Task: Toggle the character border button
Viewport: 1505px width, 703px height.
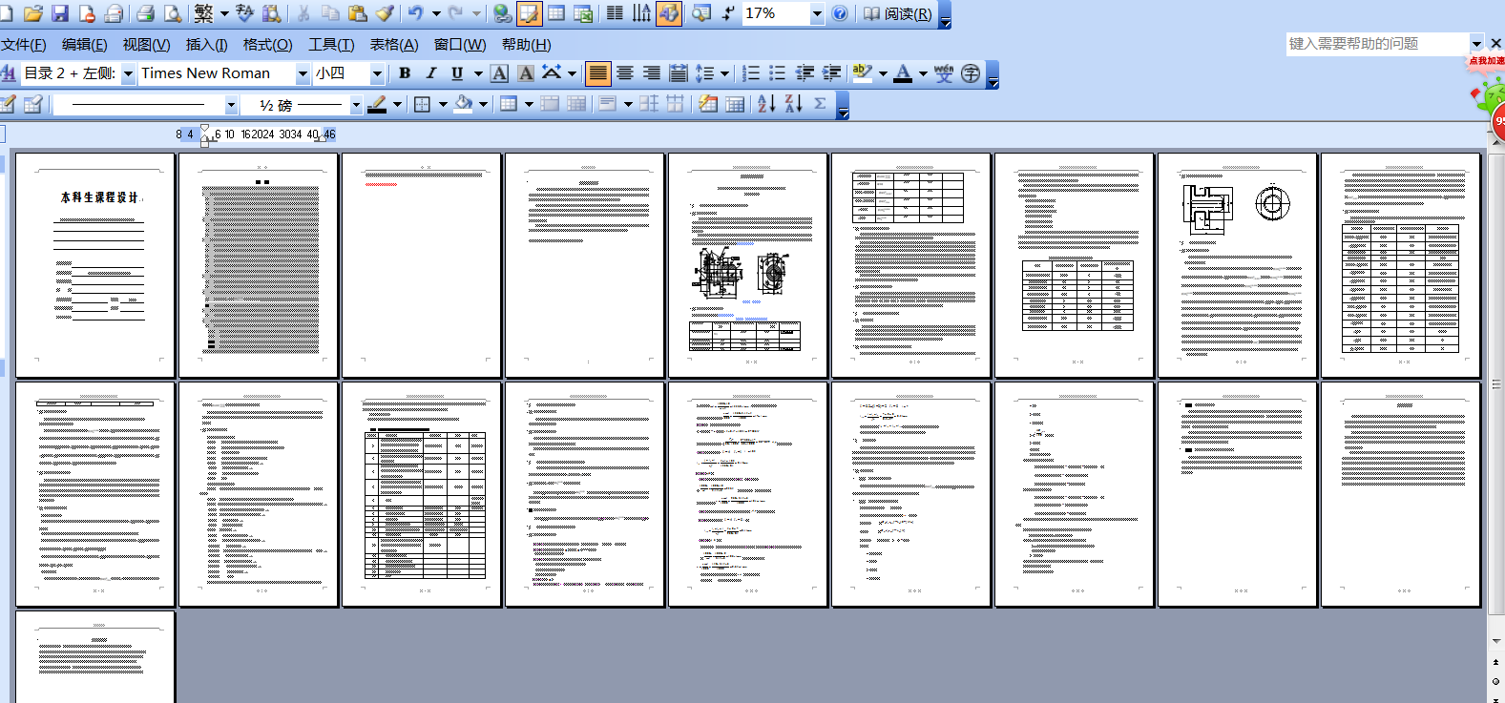Action: click(499, 73)
